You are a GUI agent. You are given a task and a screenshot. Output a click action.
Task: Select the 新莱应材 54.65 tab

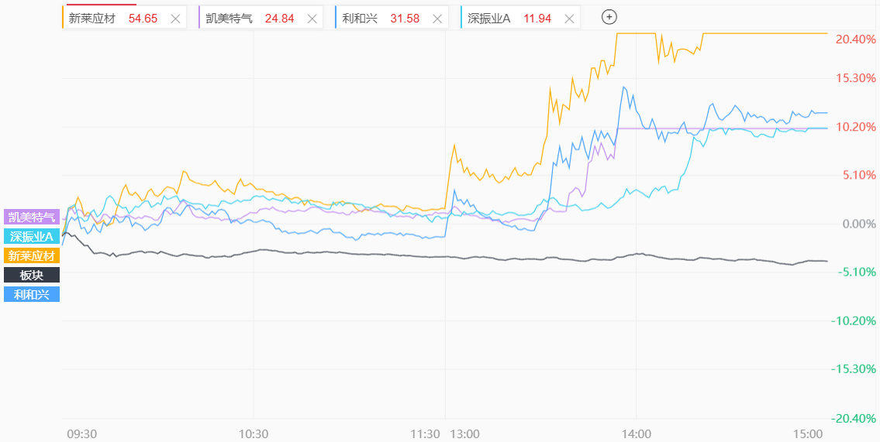(113, 18)
